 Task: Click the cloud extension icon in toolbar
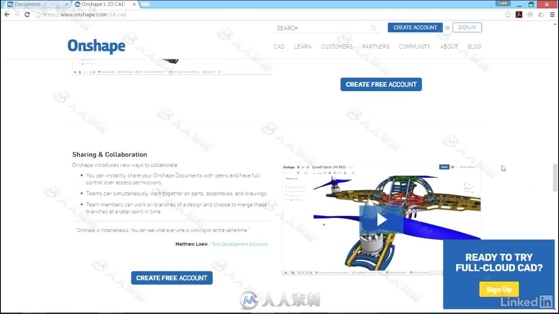pyautogui.click(x=541, y=14)
